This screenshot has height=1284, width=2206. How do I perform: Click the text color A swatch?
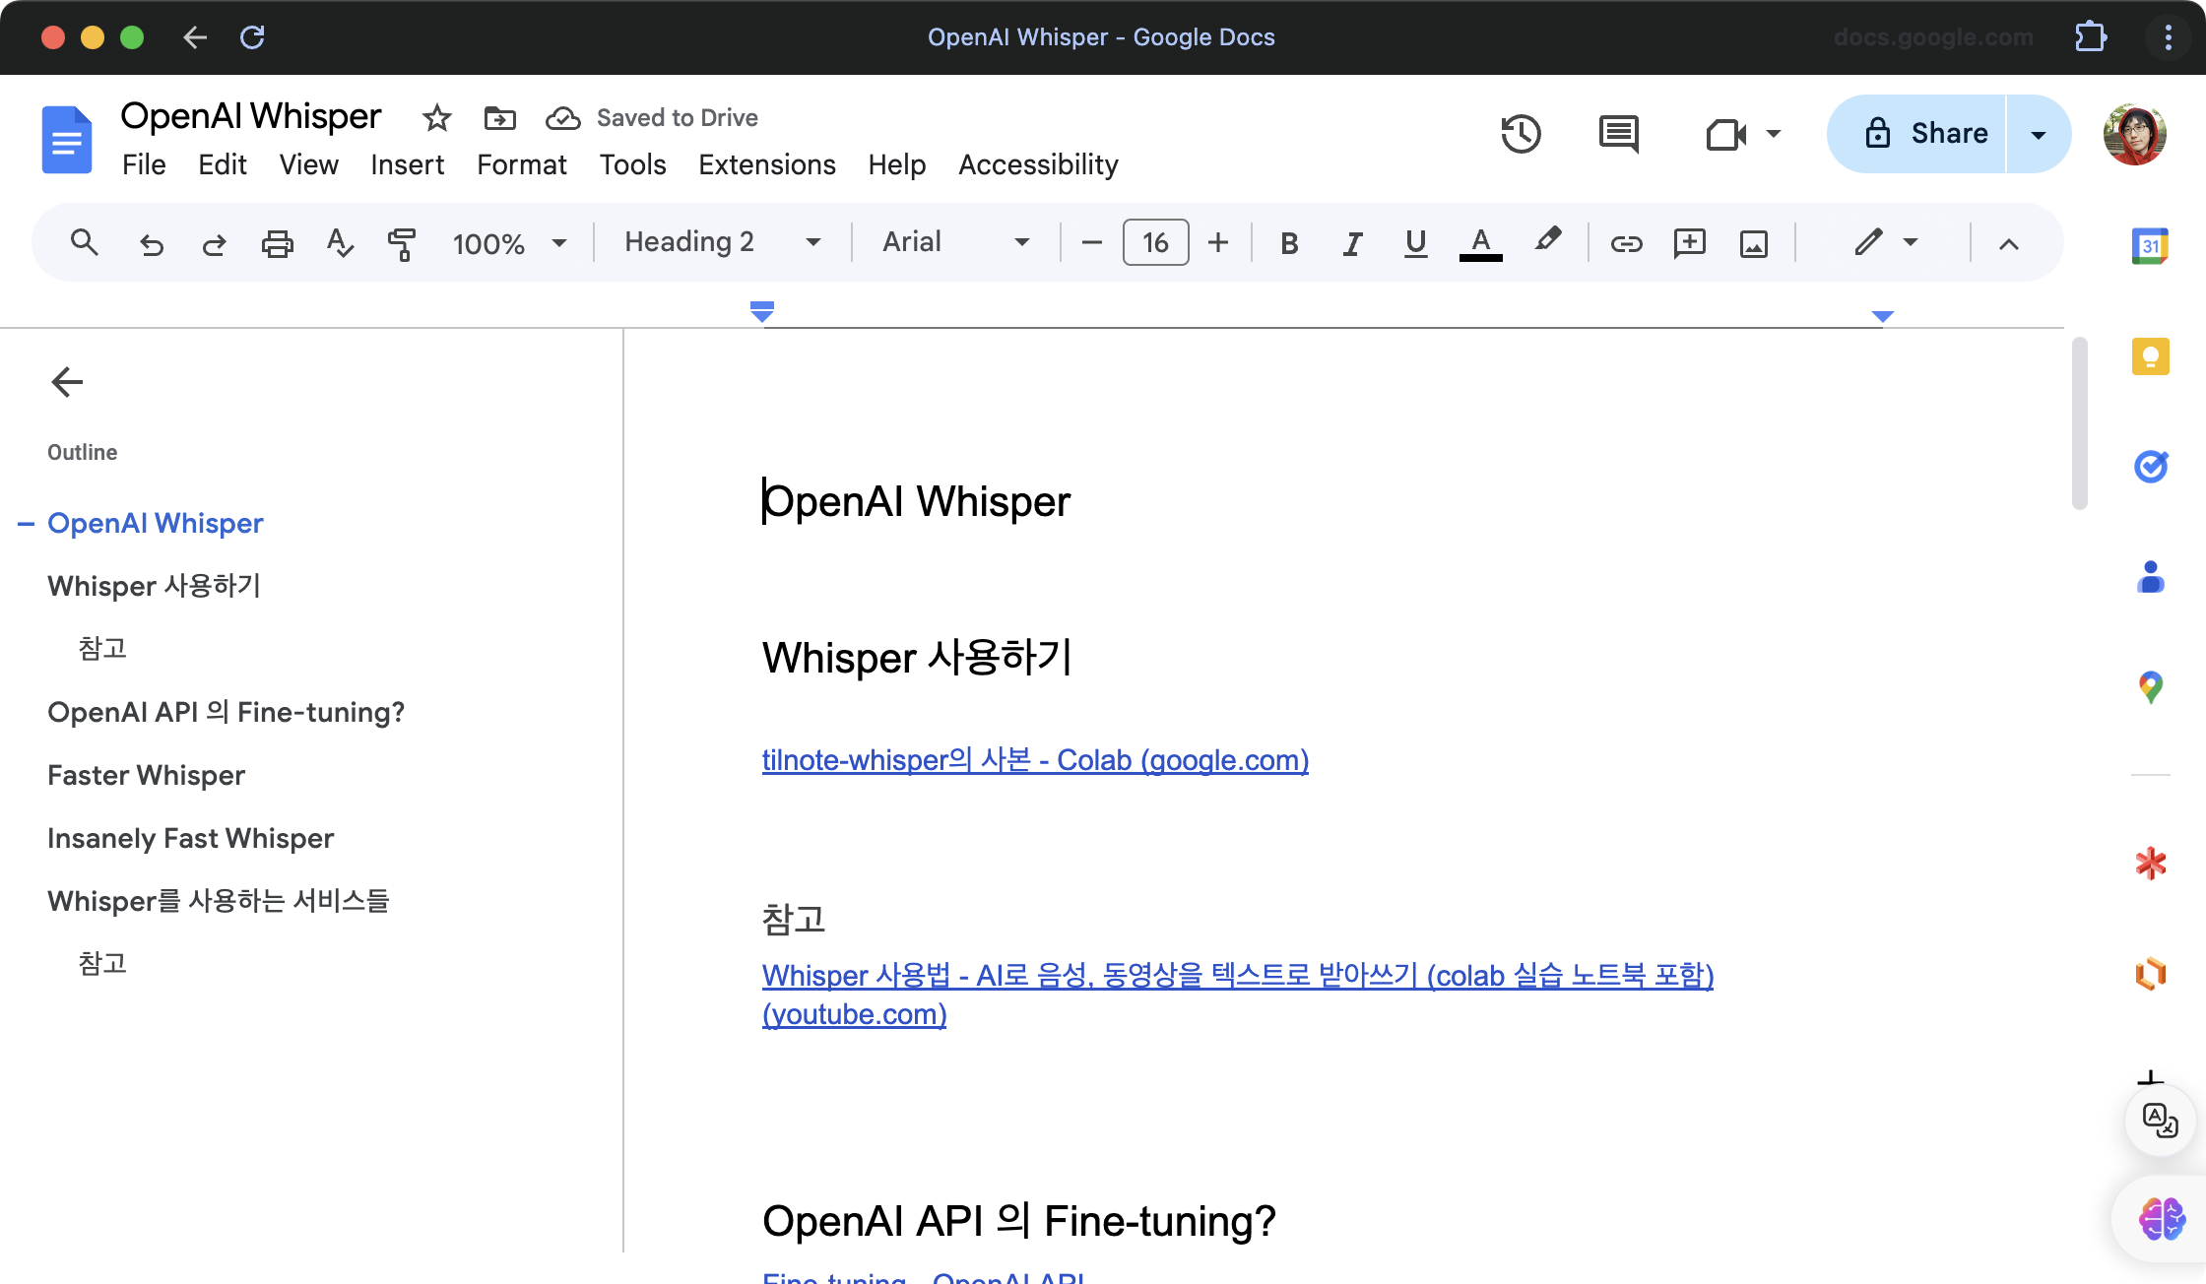pos(1479,243)
